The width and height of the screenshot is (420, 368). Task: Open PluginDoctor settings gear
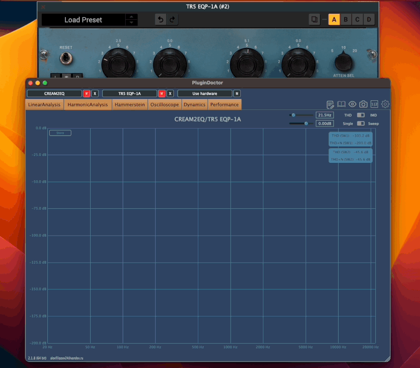(x=385, y=104)
